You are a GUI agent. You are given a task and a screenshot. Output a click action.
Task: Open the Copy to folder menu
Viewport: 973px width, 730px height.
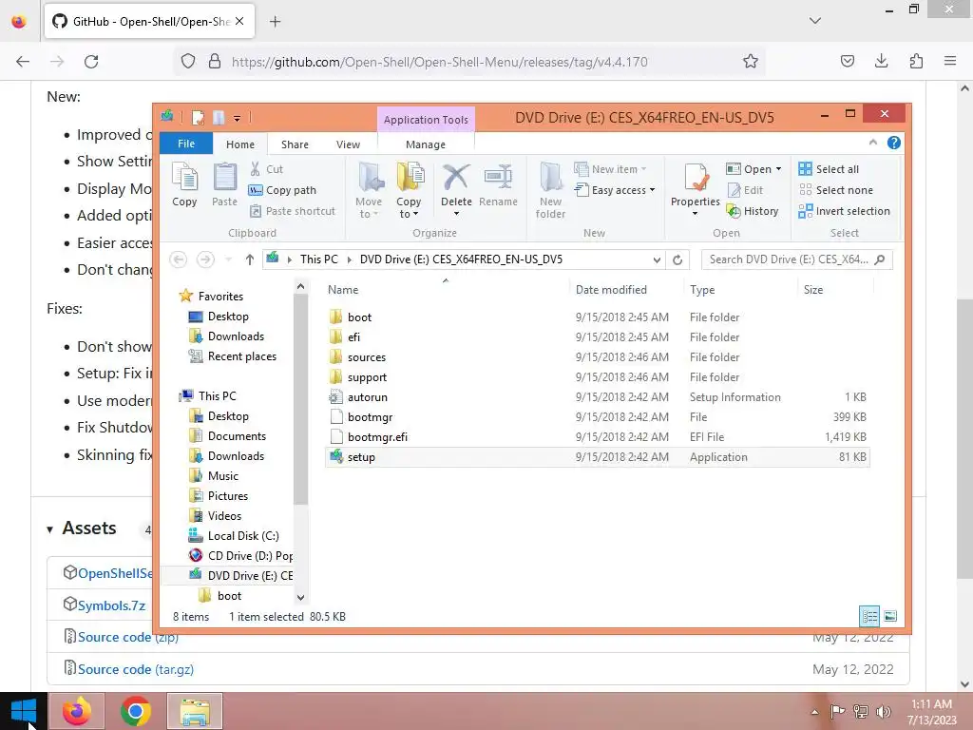click(x=409, y=190)
